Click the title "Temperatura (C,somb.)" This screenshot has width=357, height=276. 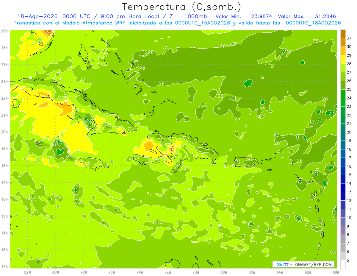pyautogui.click(x=182, y=7)
